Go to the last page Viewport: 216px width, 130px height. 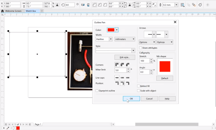pos(26,124)
